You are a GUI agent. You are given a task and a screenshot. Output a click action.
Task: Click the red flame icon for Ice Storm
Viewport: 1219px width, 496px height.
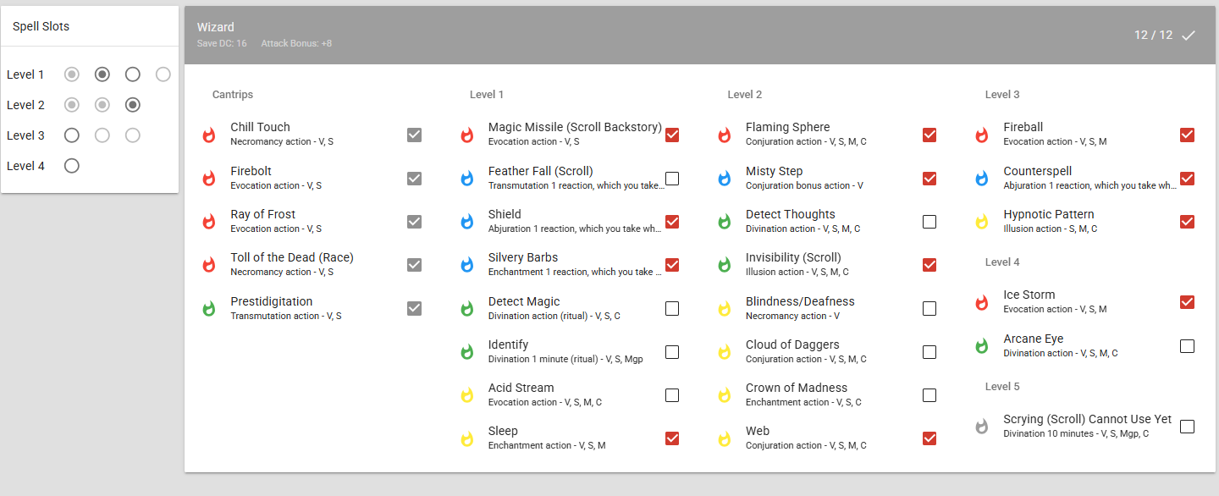pyautogui.click(x=982, y=302)
